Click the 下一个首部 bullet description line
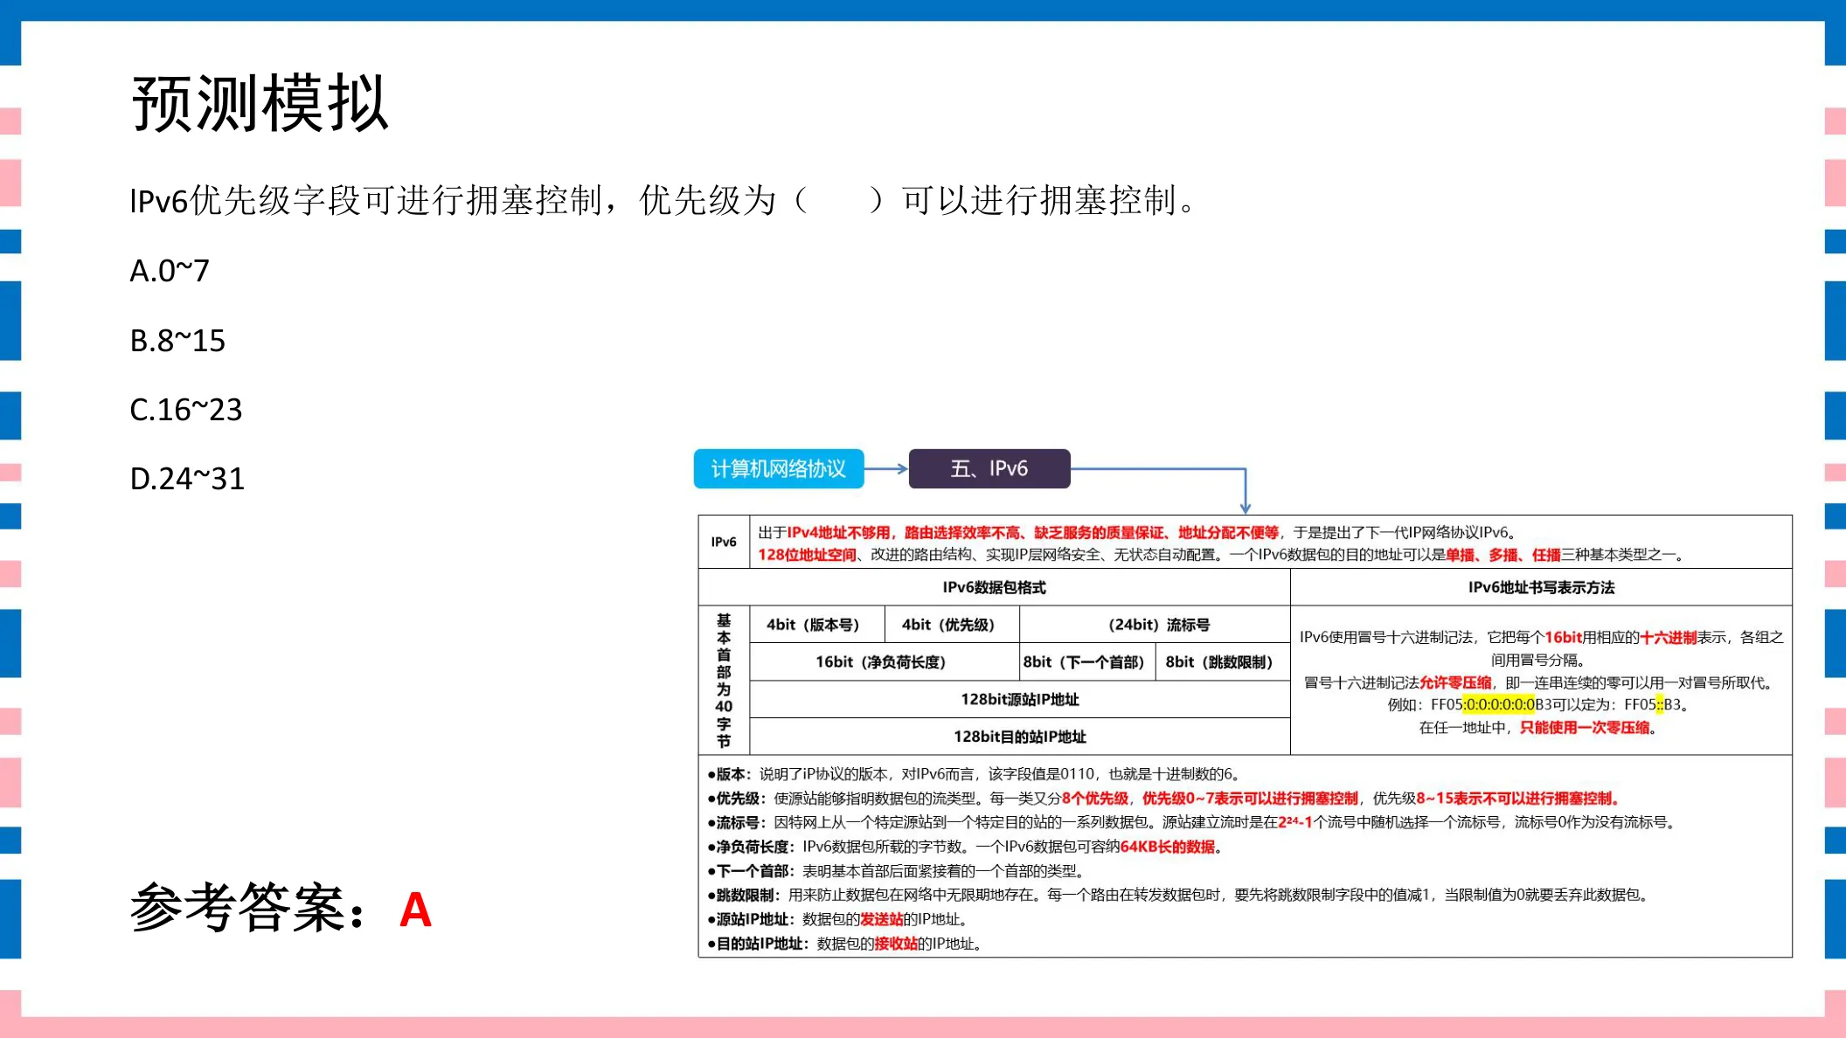The image size is (1846, 1038). [x=897, y=871]
